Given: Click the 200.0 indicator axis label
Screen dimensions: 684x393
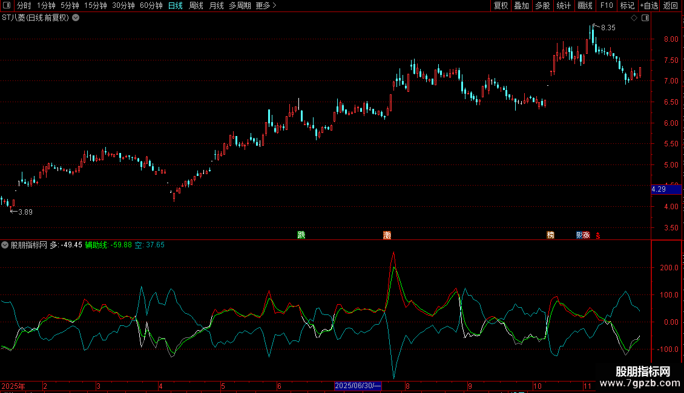Looking at the screenshot, I should coord(669,267).
